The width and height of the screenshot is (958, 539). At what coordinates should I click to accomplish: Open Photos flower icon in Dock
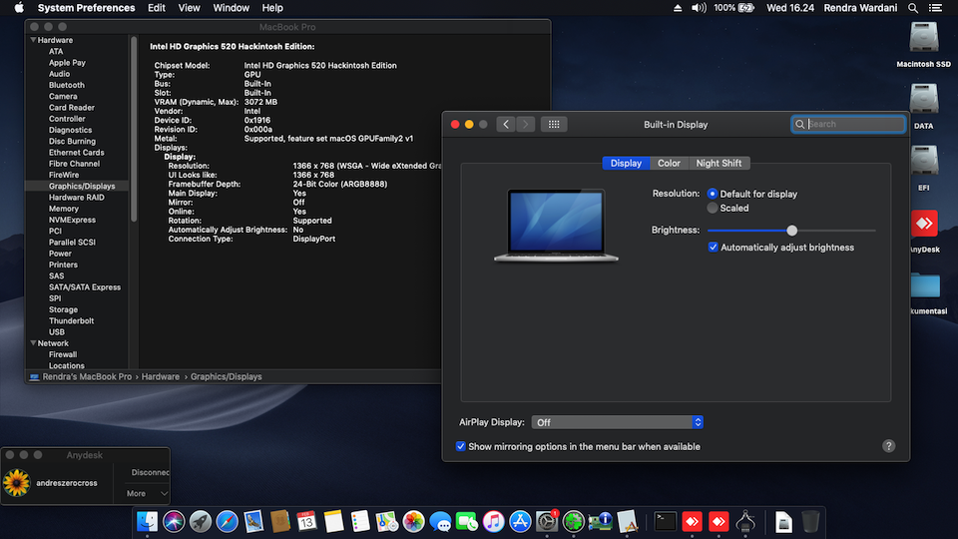413,521
